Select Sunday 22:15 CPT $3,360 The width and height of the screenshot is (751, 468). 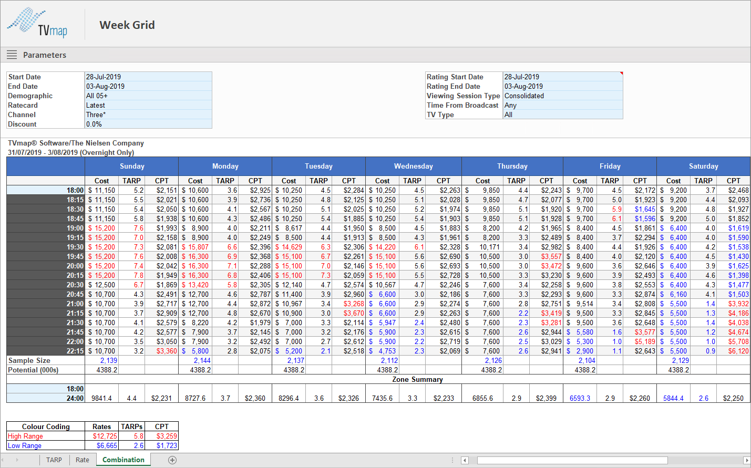click(x=162, y=351)
